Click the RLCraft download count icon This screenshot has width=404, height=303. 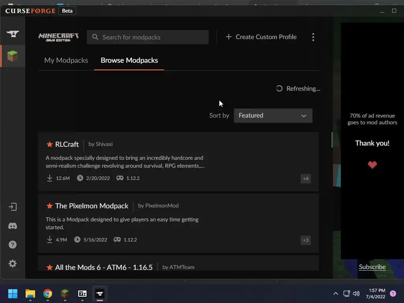tap(49, 178)
